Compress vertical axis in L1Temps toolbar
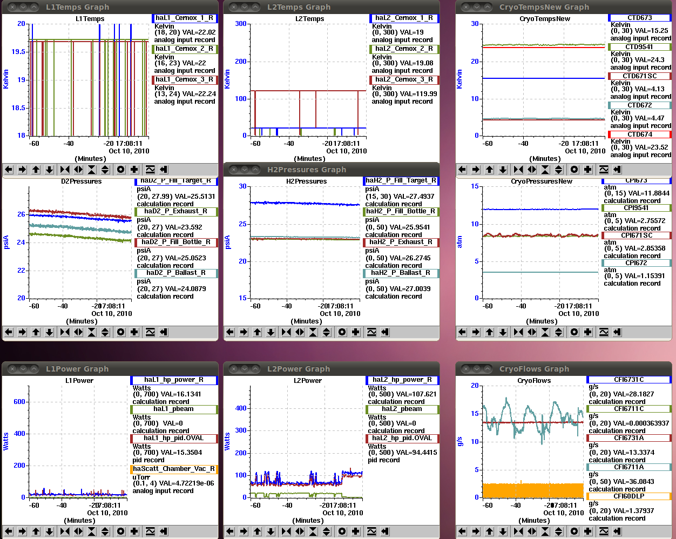676x539 pixels. click(x=92, y=170)
